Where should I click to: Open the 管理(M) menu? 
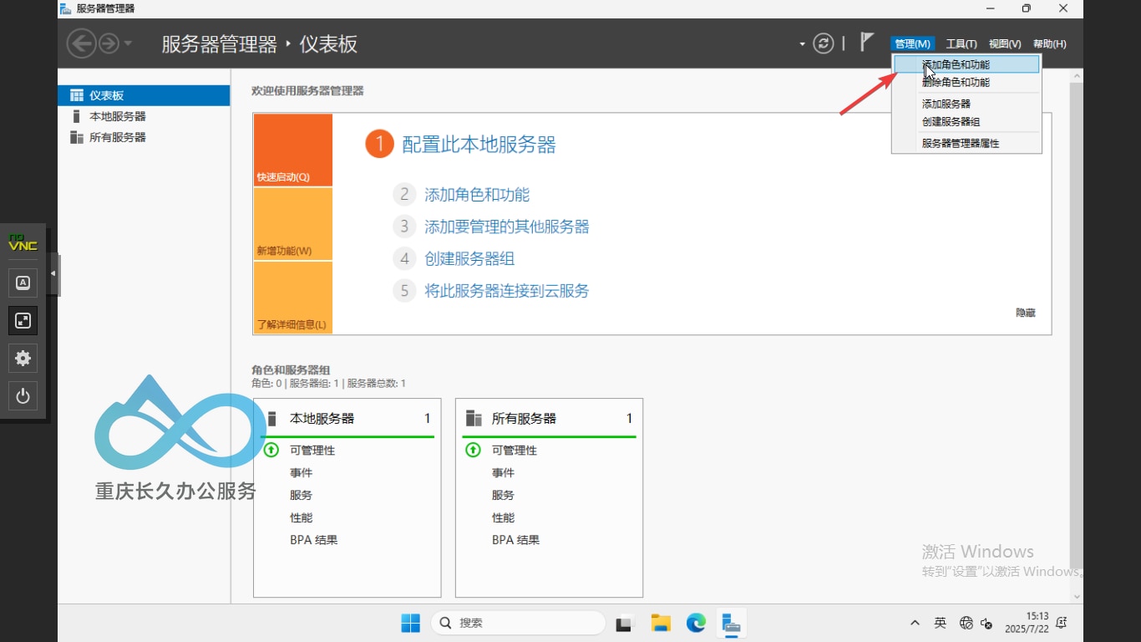pos(912,43)
